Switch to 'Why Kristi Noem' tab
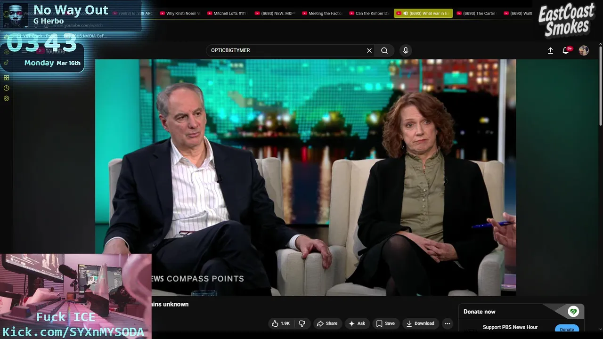 [x=180, y=13]
